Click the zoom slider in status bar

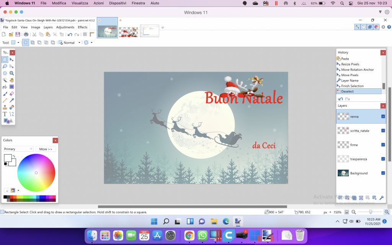tap(370, 212)
